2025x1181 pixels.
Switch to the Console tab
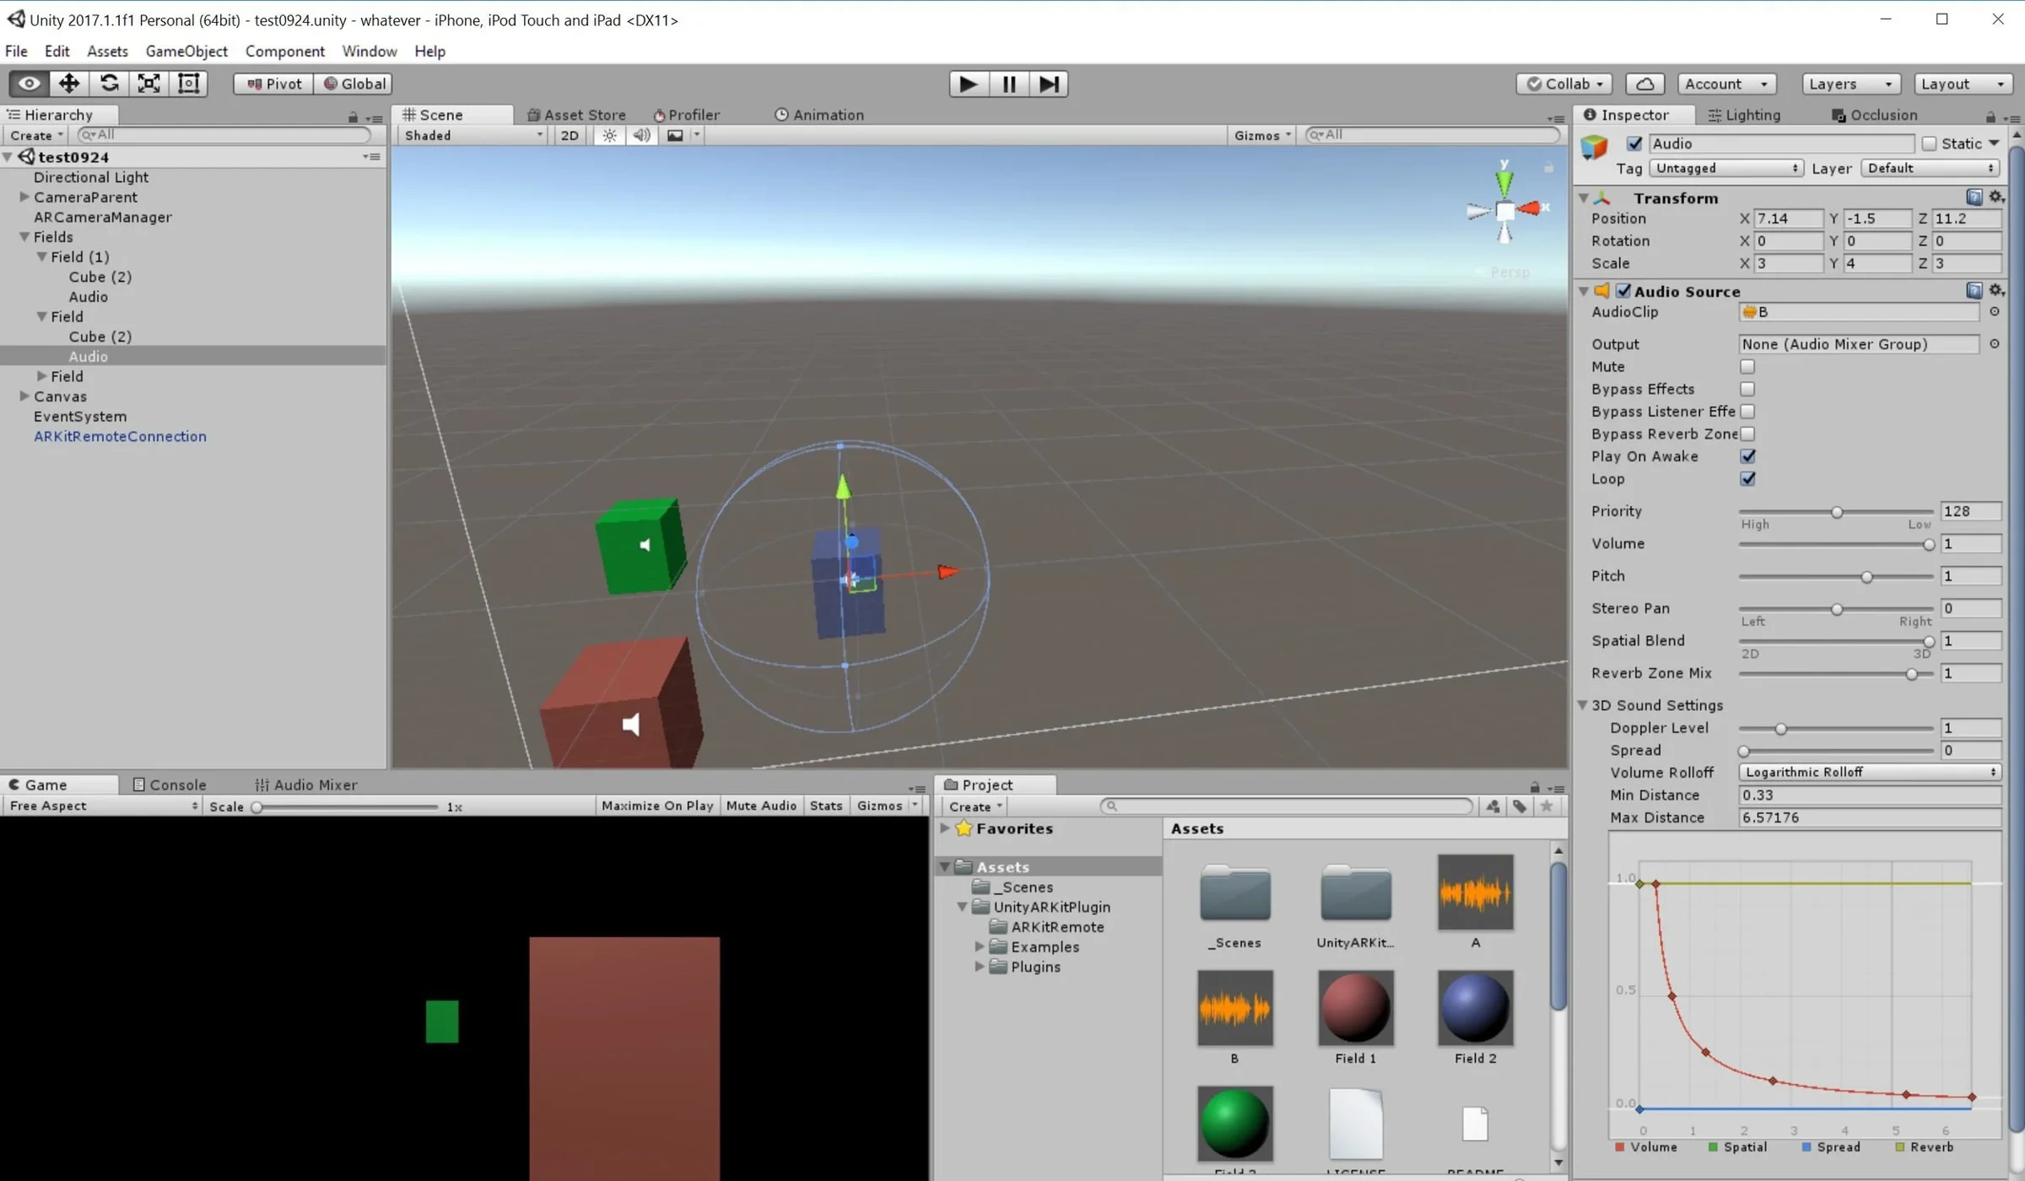pos(170,785)
